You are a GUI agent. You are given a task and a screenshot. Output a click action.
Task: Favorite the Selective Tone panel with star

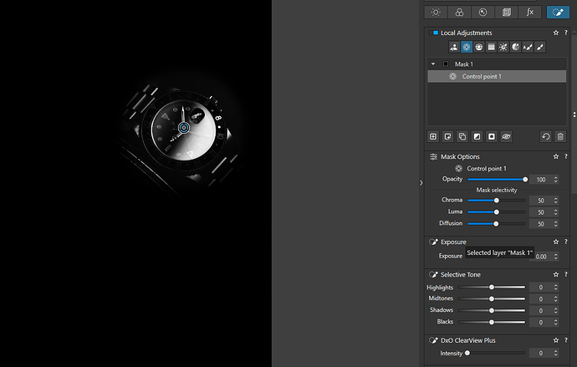(x=556, y=274)
